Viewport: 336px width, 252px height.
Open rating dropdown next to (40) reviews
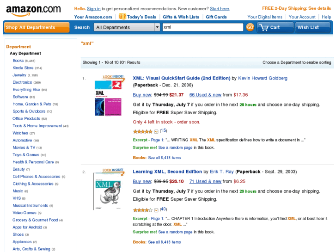click(x=156, y=210)
